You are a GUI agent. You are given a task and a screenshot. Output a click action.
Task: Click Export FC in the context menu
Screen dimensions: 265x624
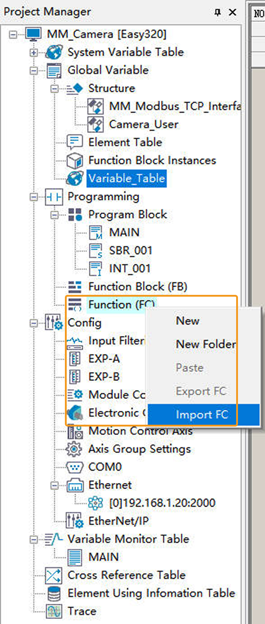[x=203, y=391]
